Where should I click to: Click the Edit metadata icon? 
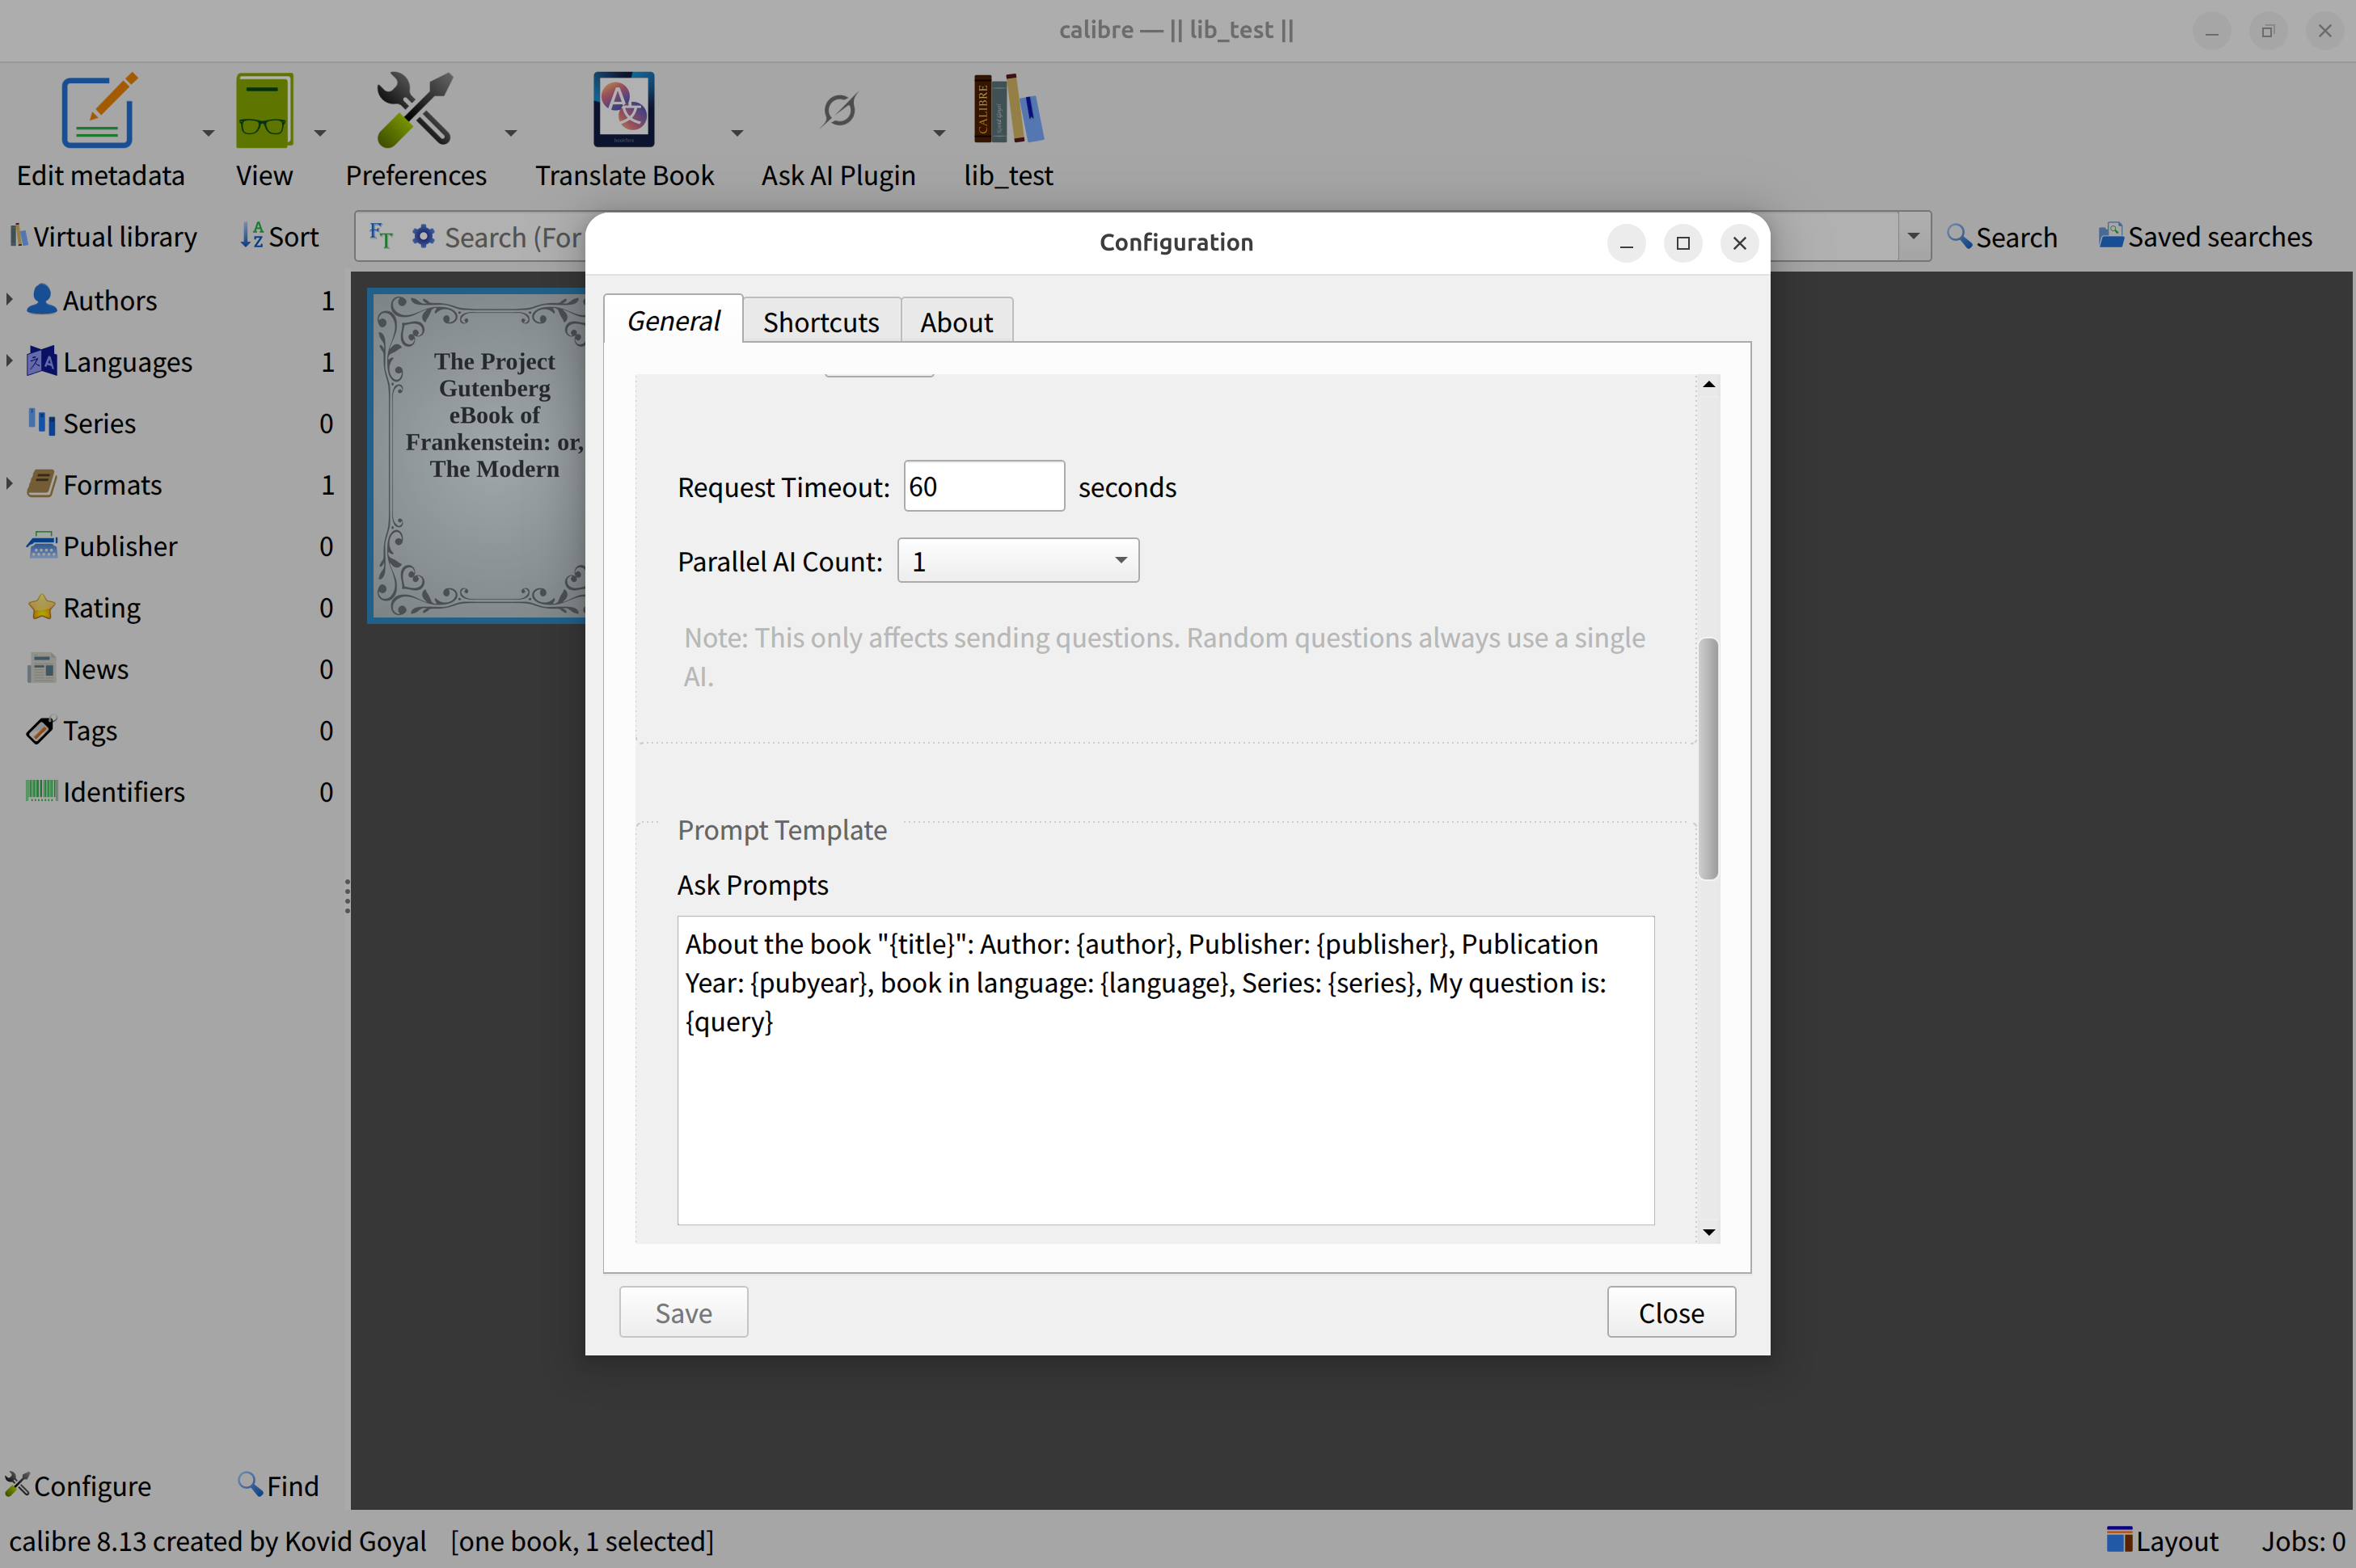pyautogui.click(x=98, y=112)
